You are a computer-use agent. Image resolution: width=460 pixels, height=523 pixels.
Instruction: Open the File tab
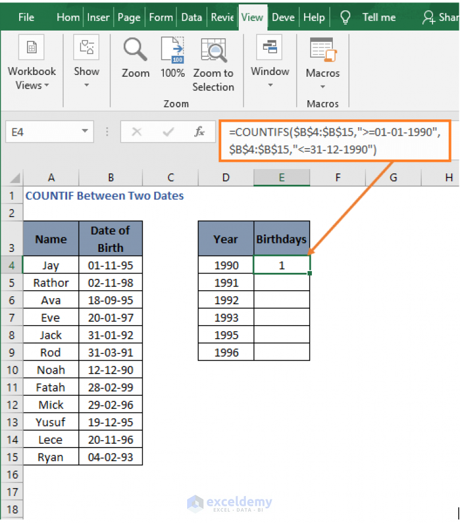pyautogui.click(x=26, y=17)
